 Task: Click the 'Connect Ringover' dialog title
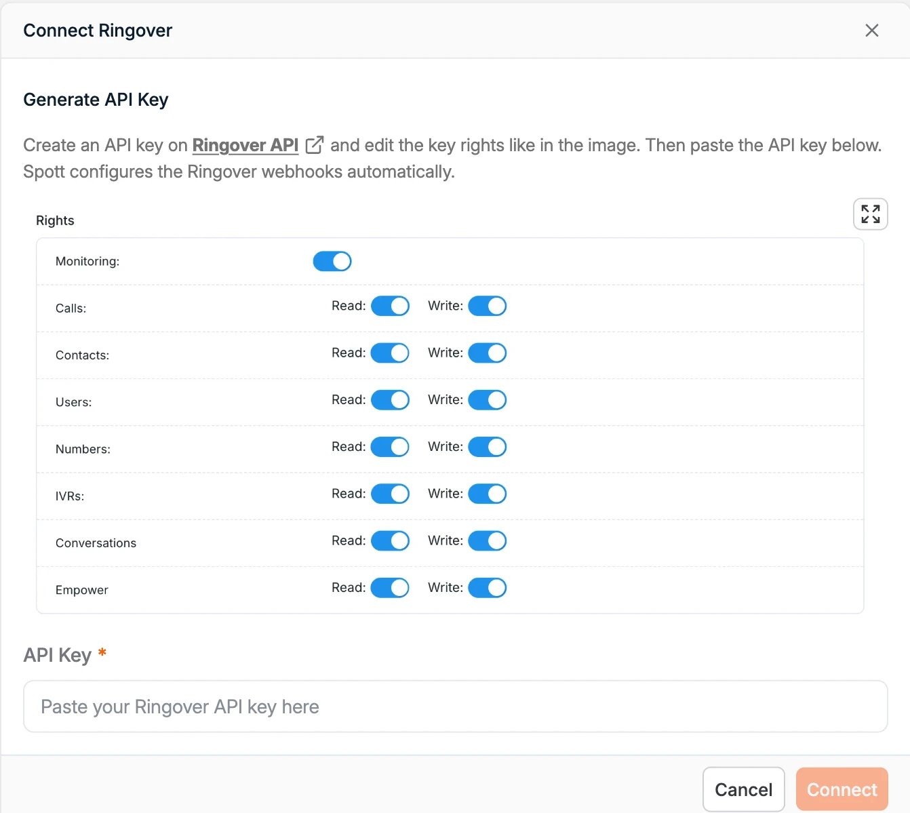pyautogui.click(x=98, y=31)
